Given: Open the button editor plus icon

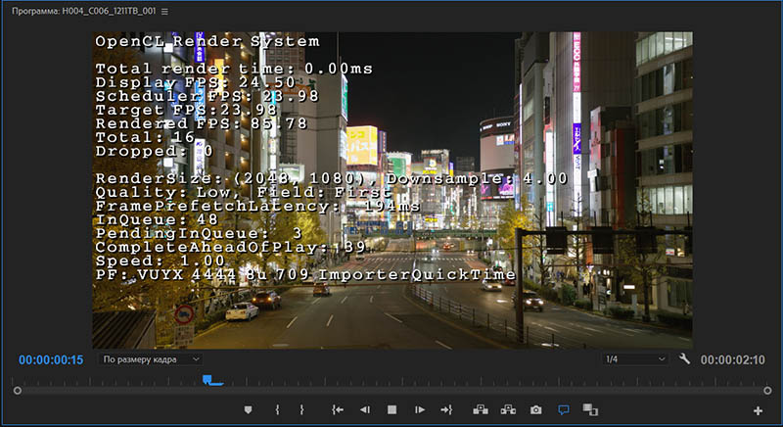Looking at the screenshot, I should coord(758,410).
